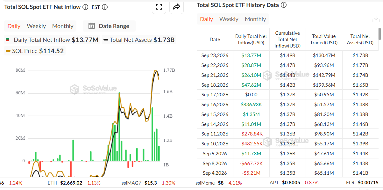The width and height of the screenshot is (383, 190).
Task: Click the -$482.55K outflow cell
Action: coord(252,144)
